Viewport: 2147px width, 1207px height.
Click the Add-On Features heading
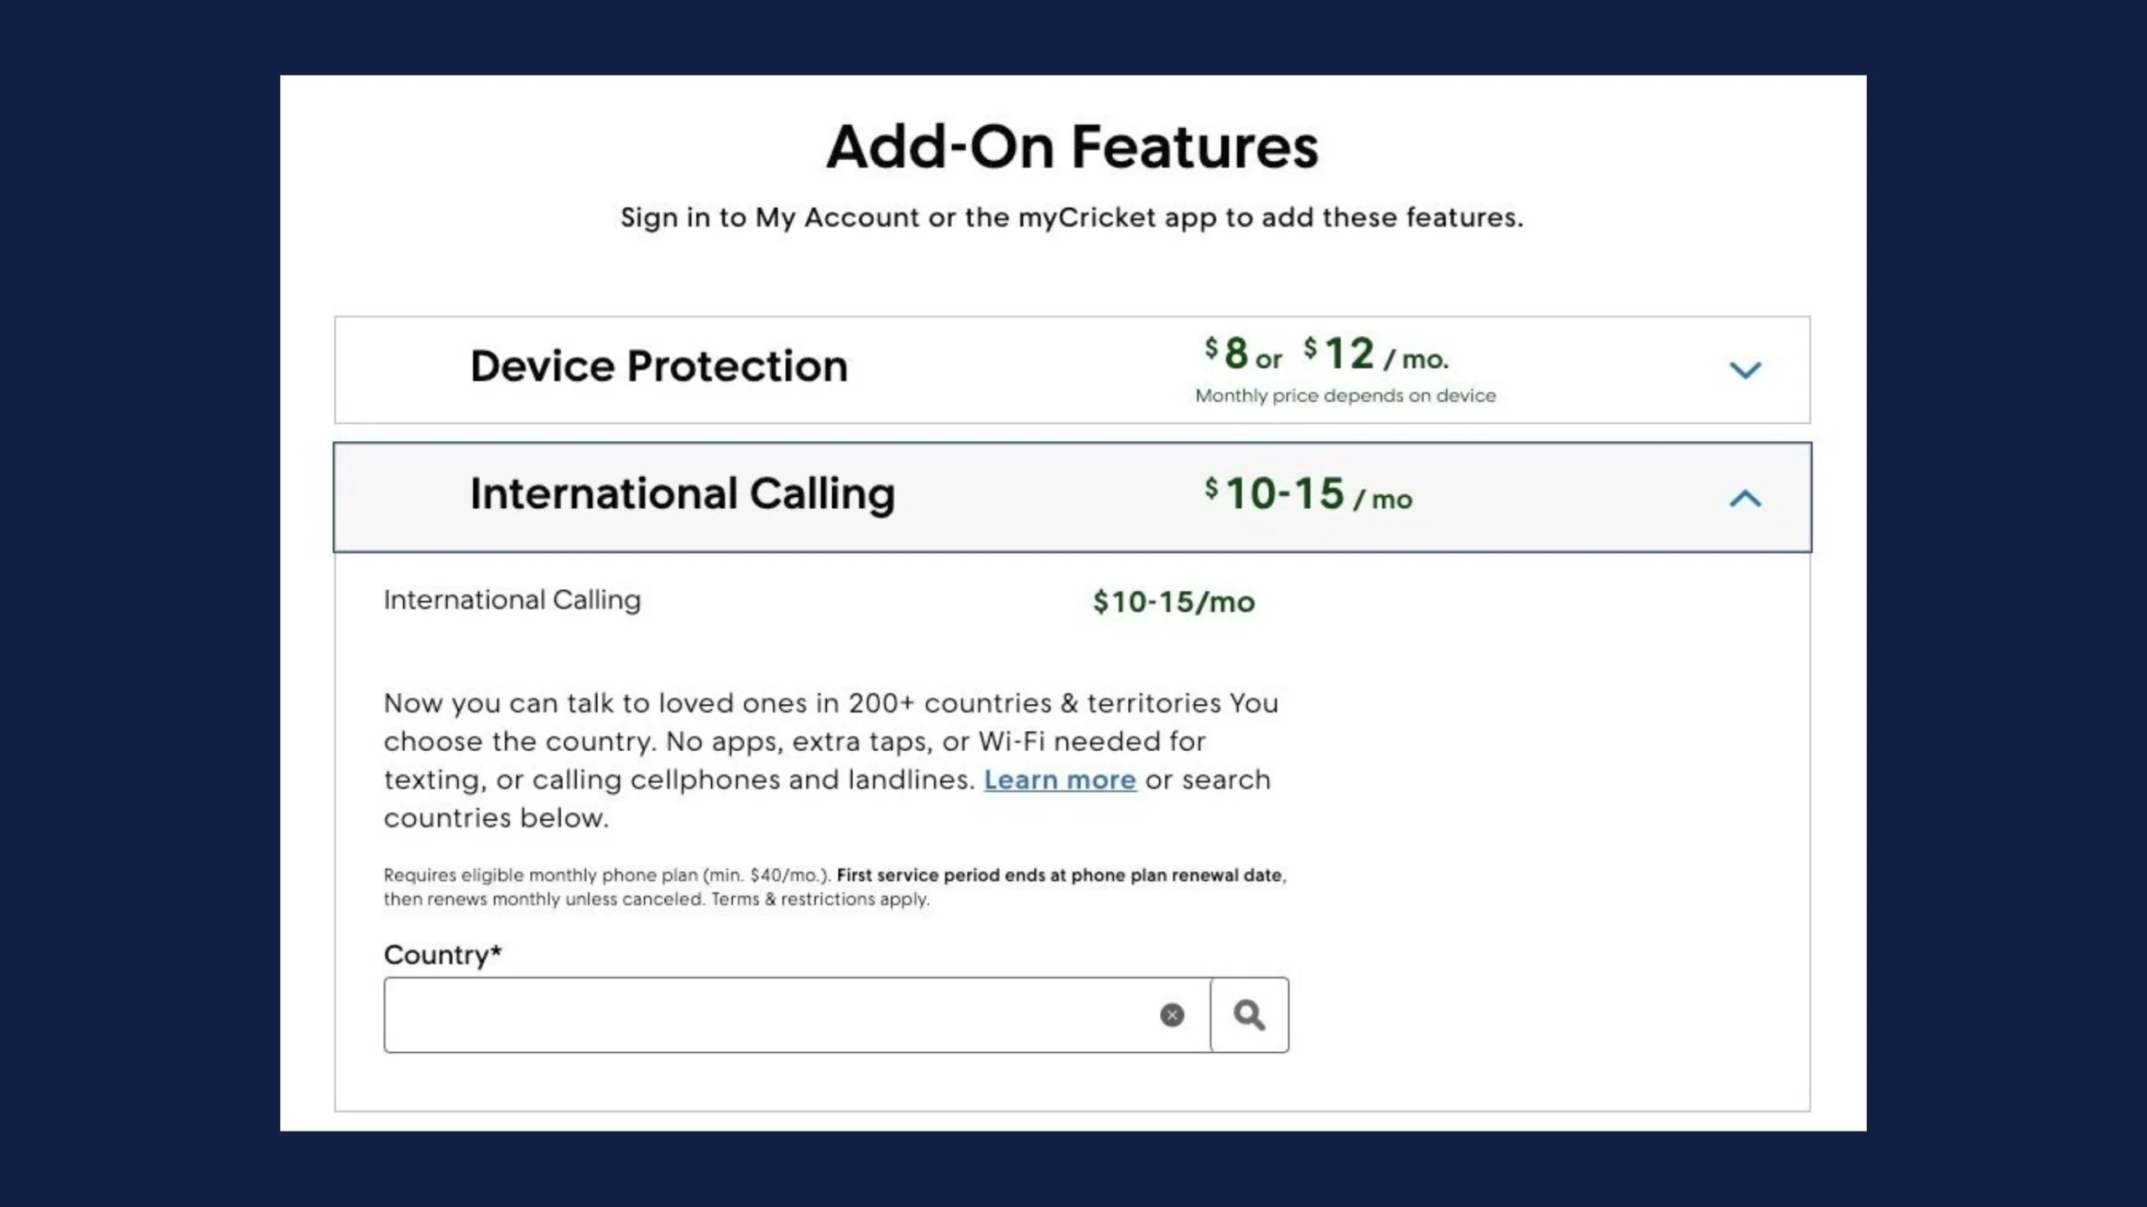click(1072, 147)
